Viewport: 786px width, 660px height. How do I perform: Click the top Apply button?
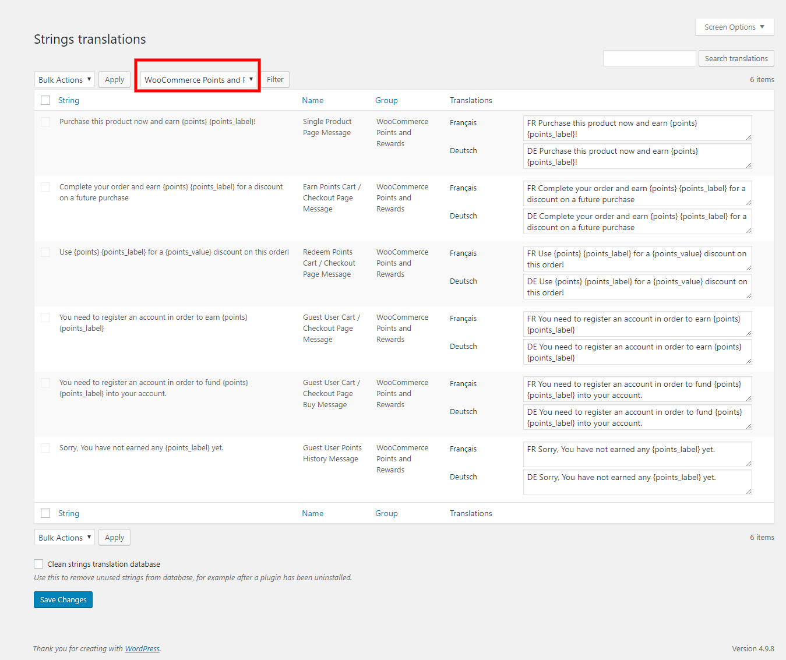114,80
